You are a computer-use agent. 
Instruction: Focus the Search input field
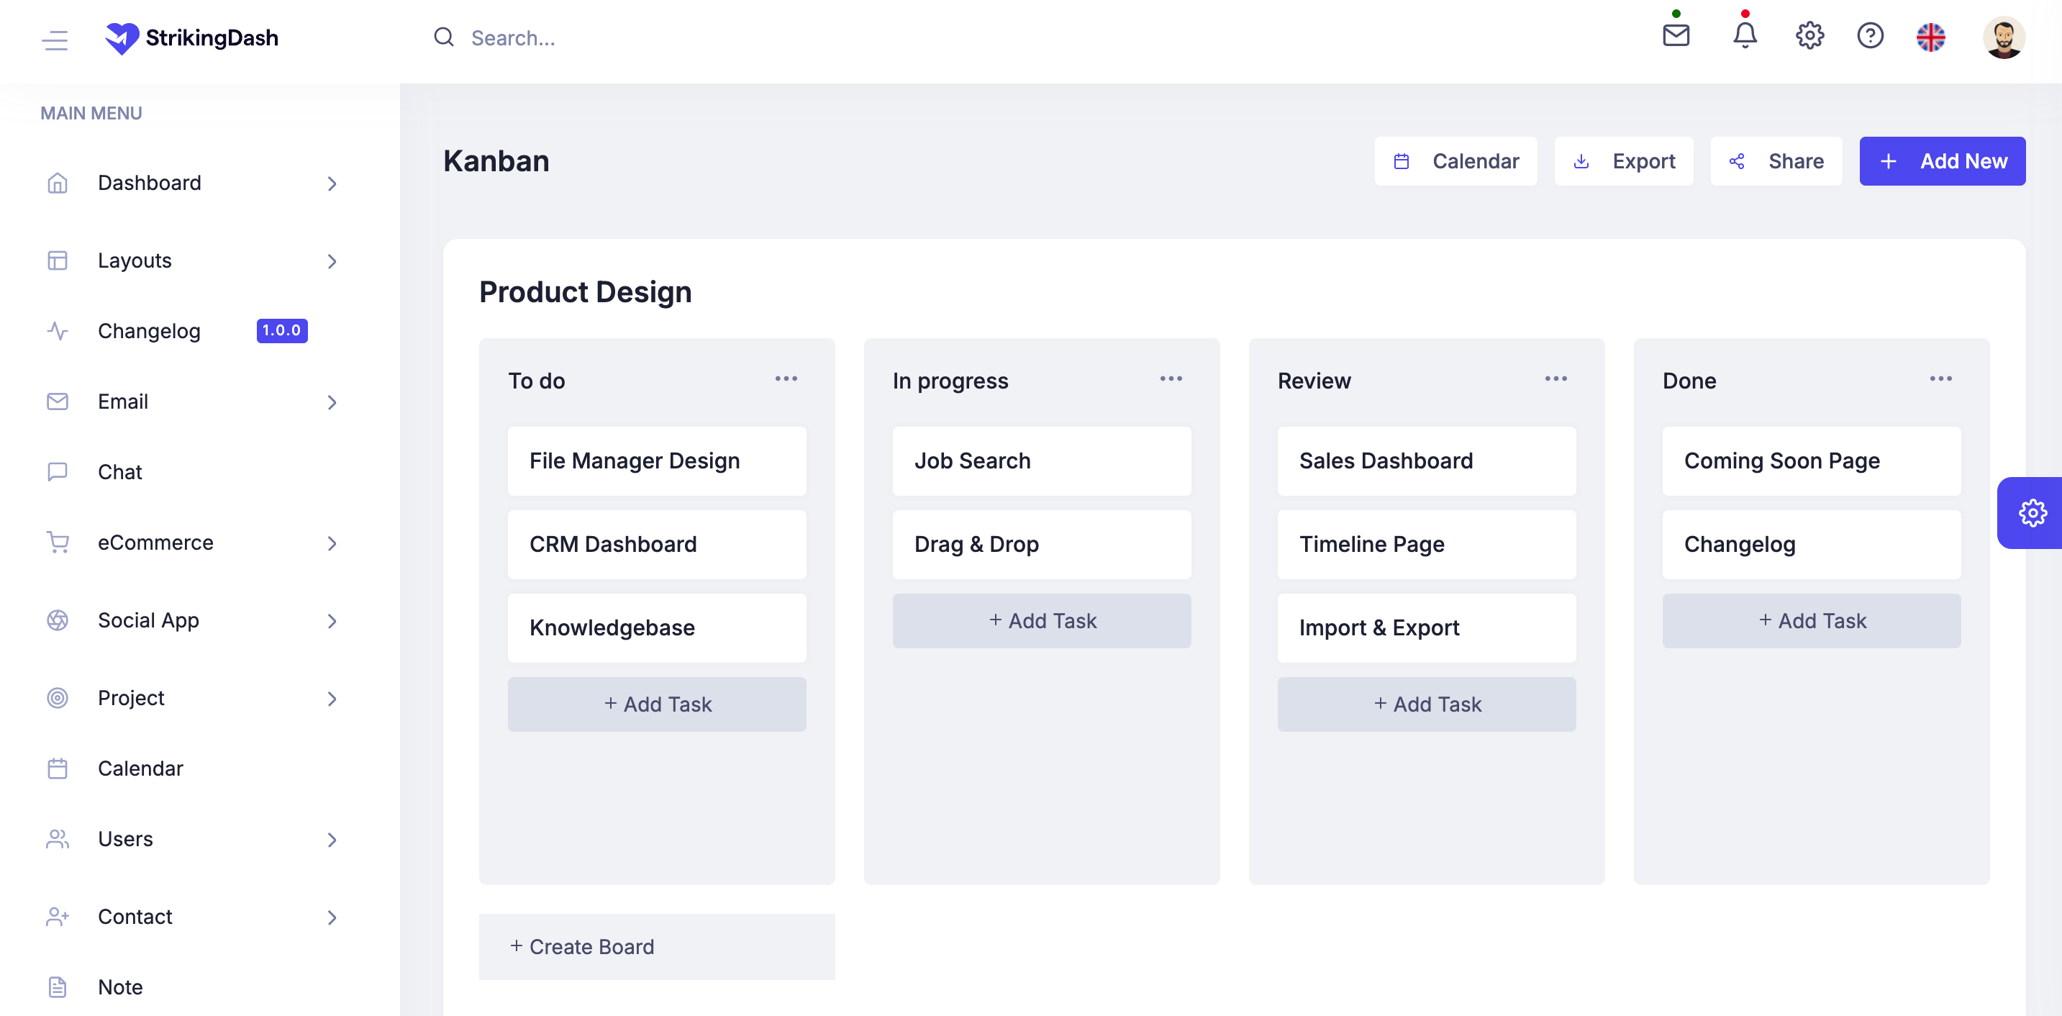[x=640, y=37]
